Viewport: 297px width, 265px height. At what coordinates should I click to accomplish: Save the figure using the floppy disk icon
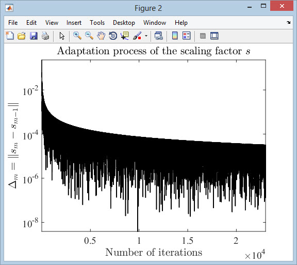pyautogui.click(x=34, y=36)
